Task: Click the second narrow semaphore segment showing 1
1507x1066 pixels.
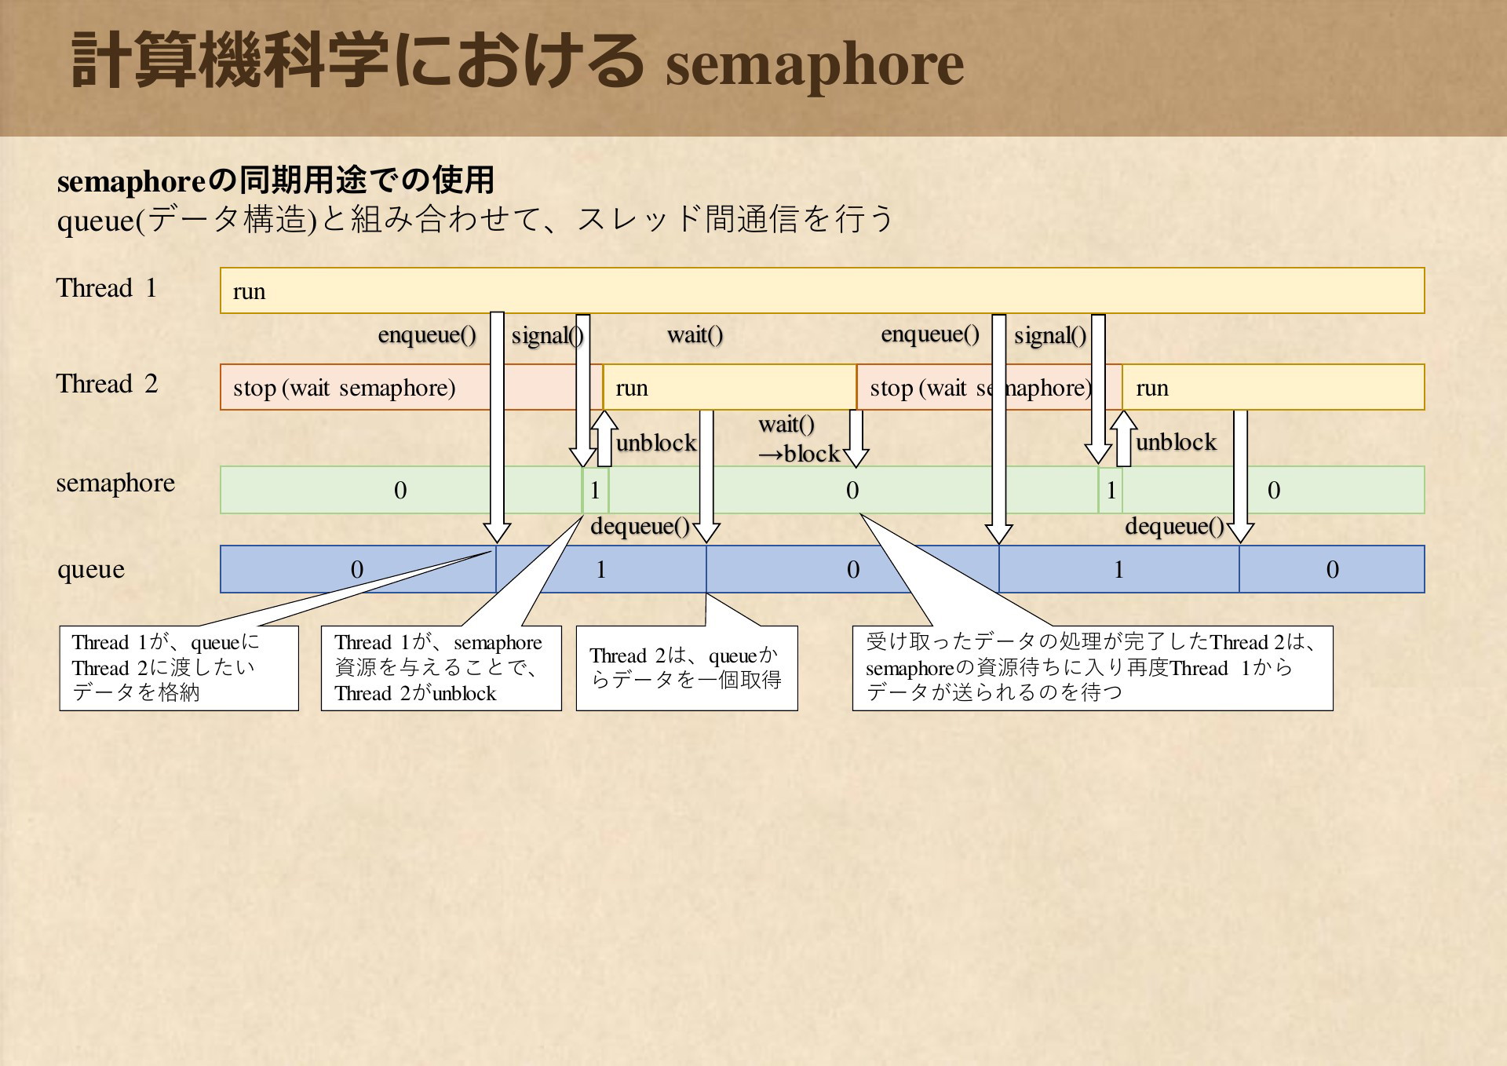Action: [1111, 490]
